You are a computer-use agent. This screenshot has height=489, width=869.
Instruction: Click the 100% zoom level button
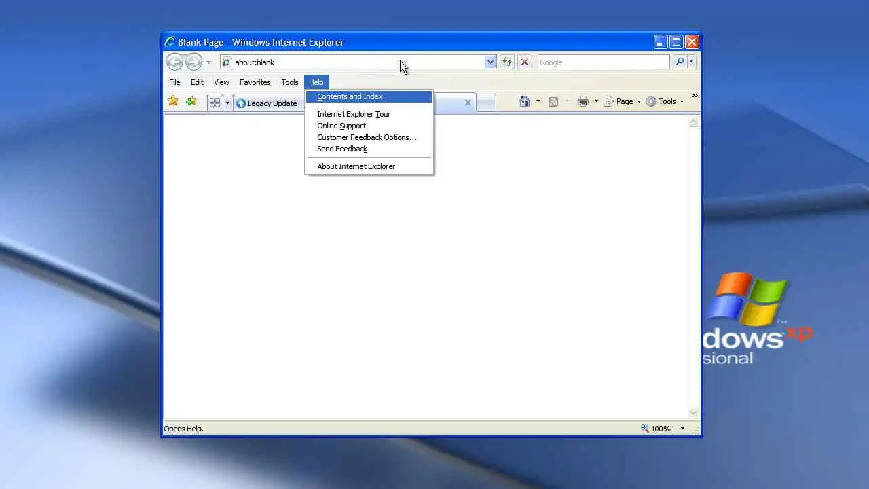pyautogui.click(x=656, y=429)
